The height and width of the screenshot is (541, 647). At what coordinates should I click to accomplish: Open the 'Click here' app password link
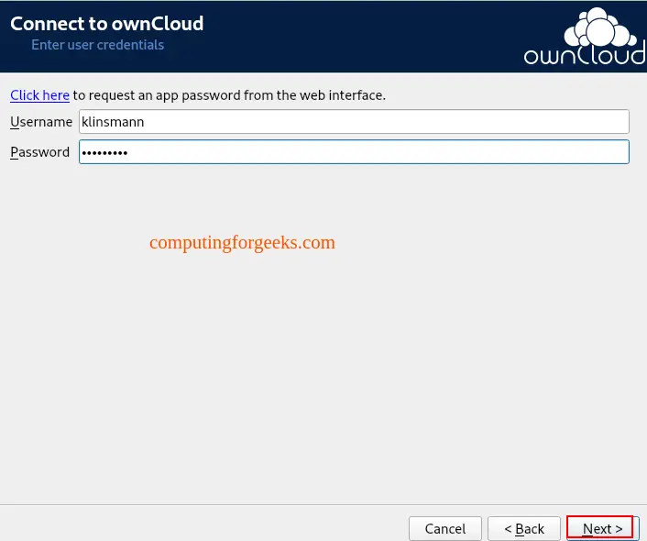(x=39, y=95)
